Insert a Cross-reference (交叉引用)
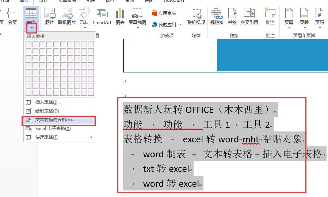 (x=249, y=16)
